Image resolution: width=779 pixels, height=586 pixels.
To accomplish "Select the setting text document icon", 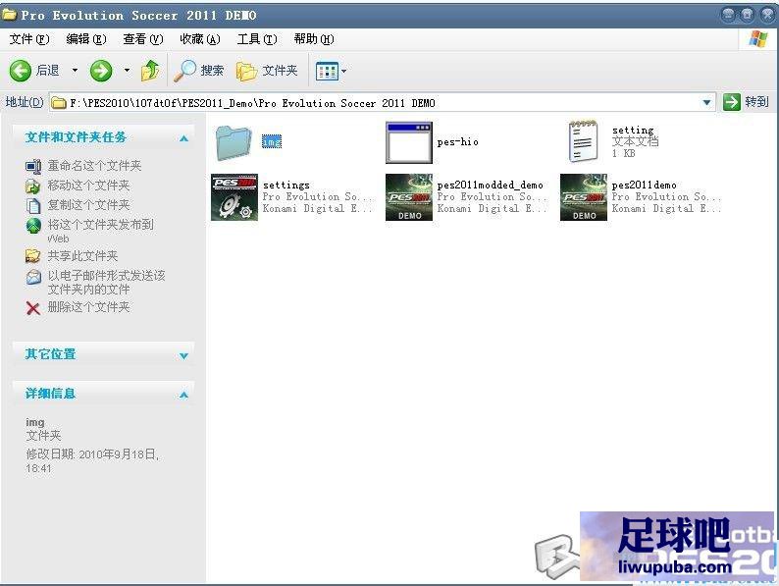I will (x=583, y=141).
